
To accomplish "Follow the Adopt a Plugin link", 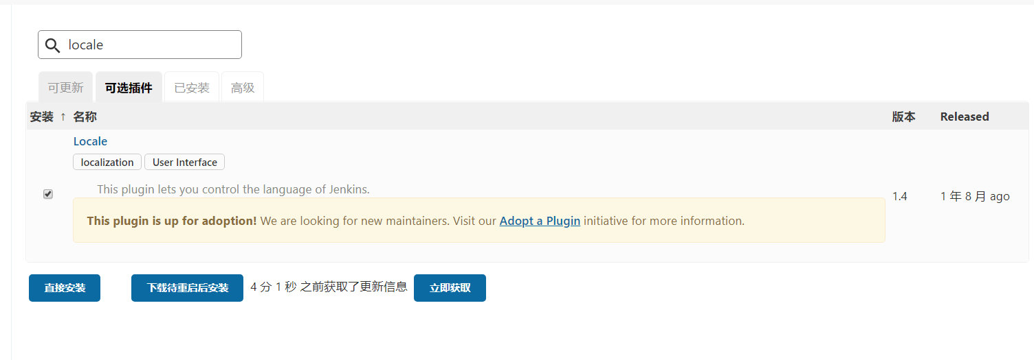I will point(540,221).
